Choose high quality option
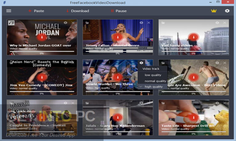This screenshot has width=236, height=141. click(152, 87)
